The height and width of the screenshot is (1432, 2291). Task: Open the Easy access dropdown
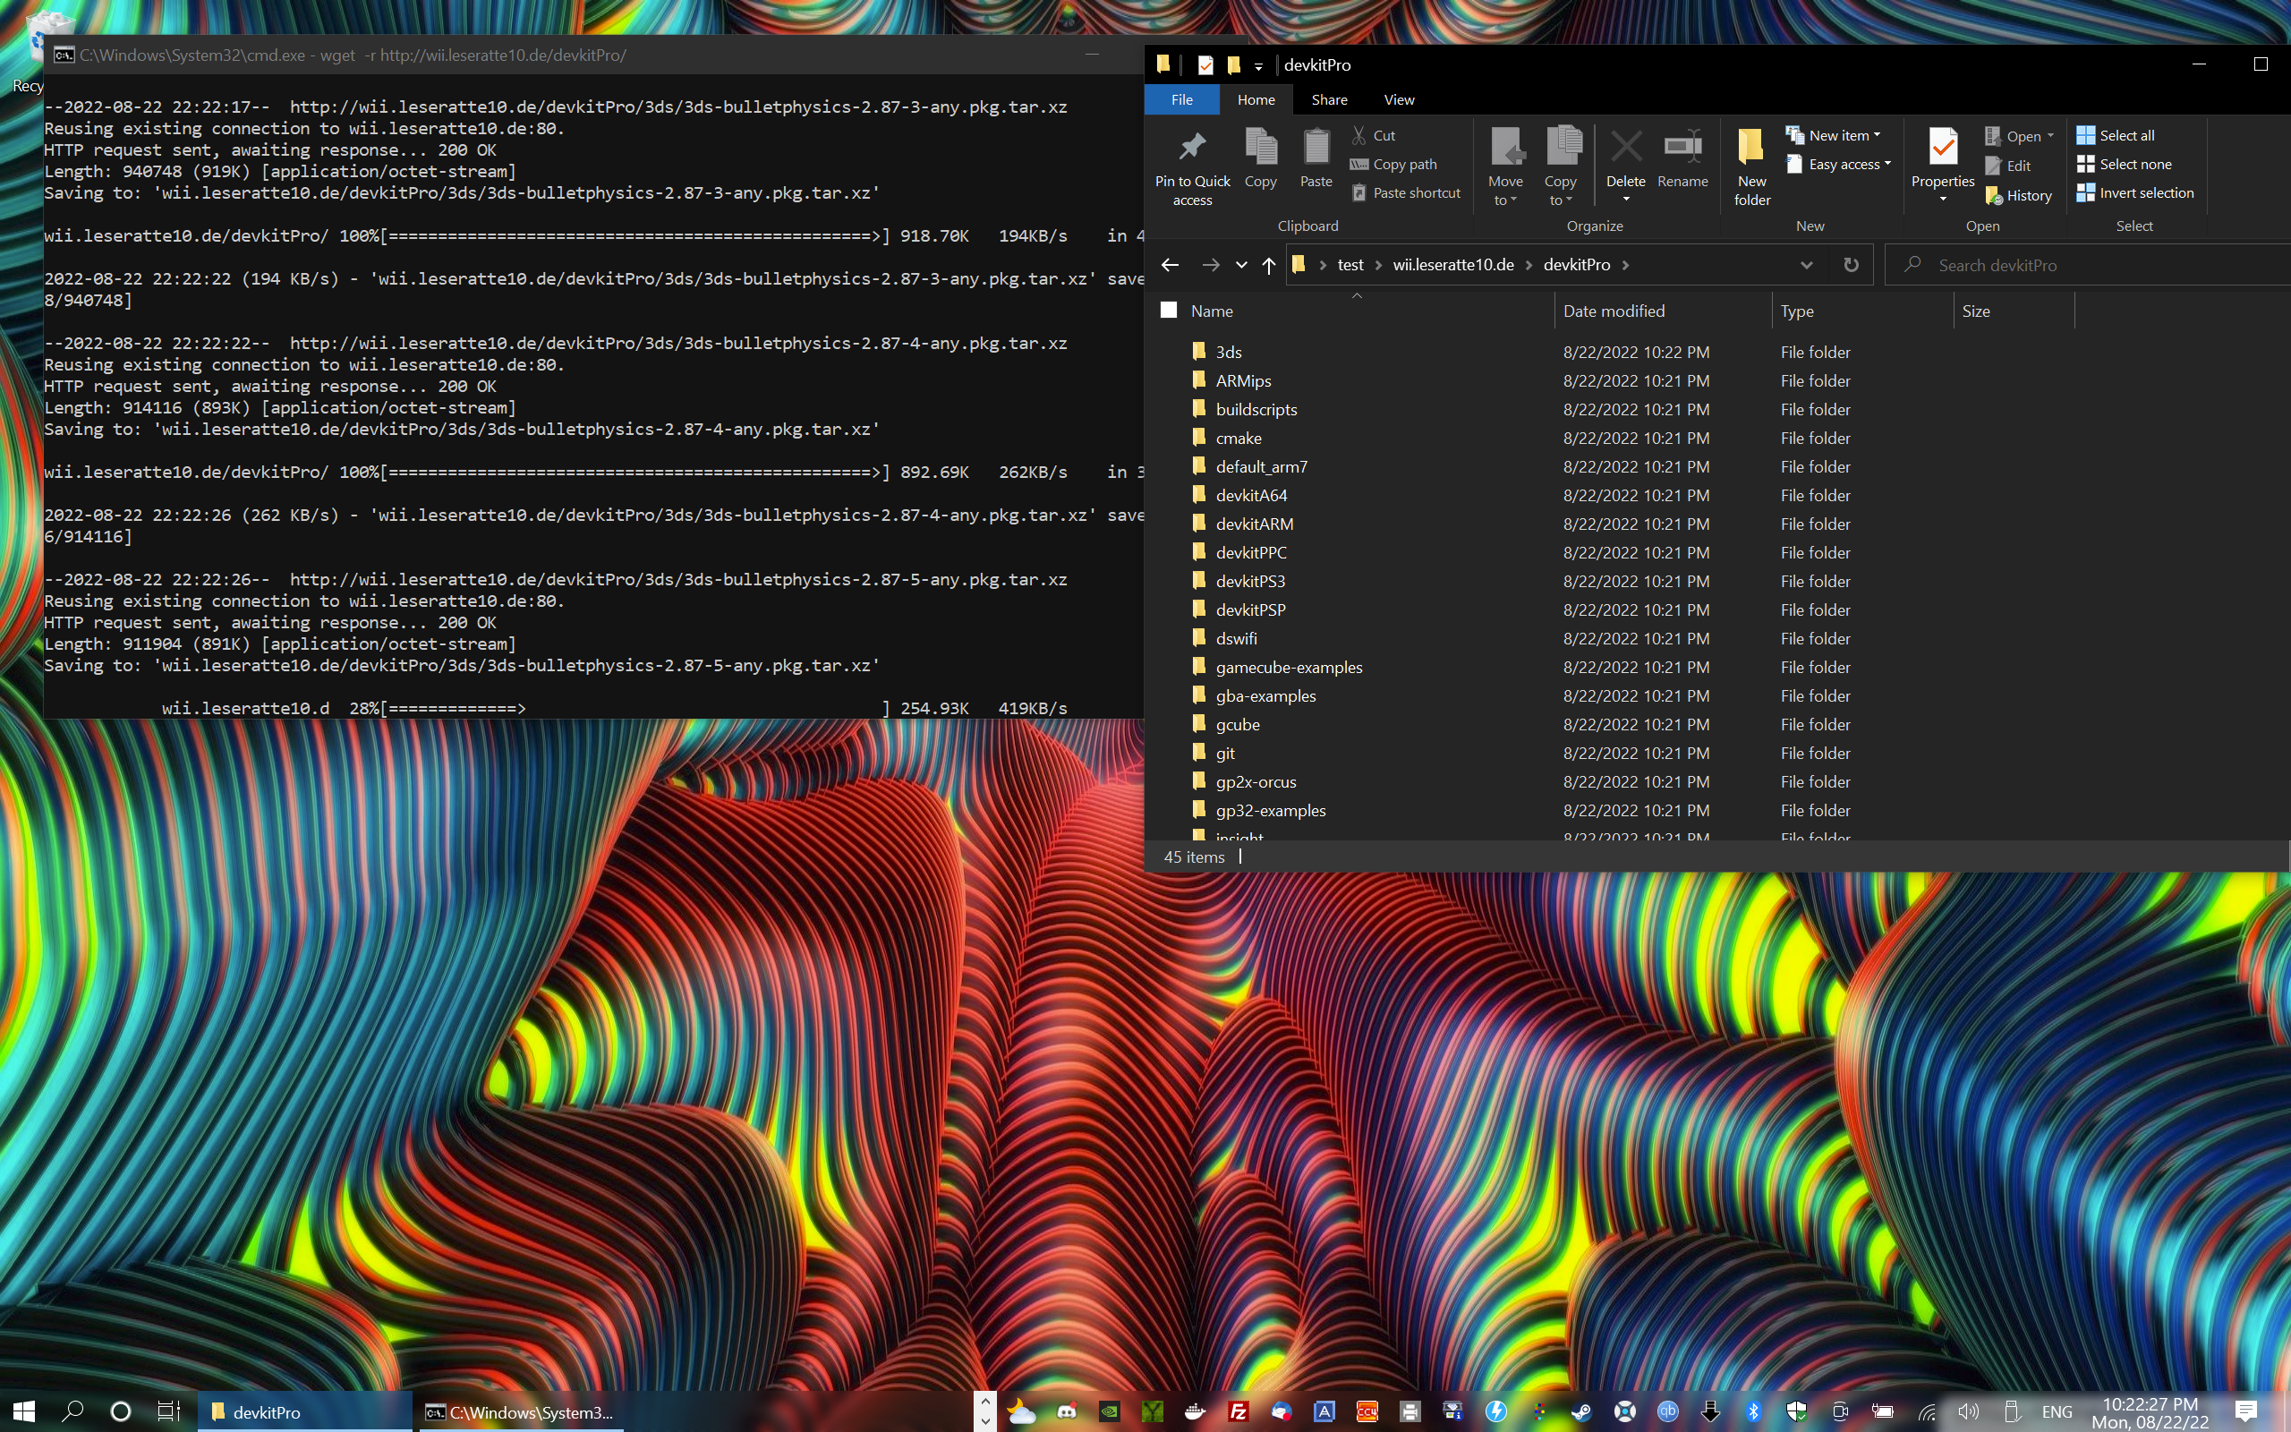tap(1837, 164)
